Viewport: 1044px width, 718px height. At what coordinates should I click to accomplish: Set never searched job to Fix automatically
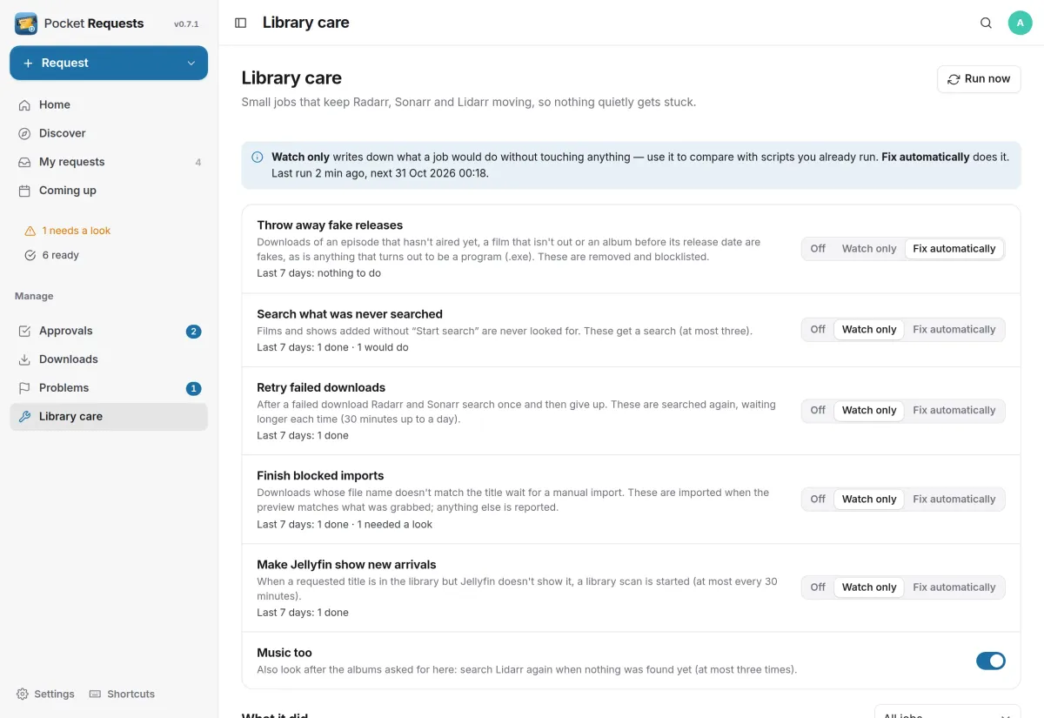coord(954,330)
